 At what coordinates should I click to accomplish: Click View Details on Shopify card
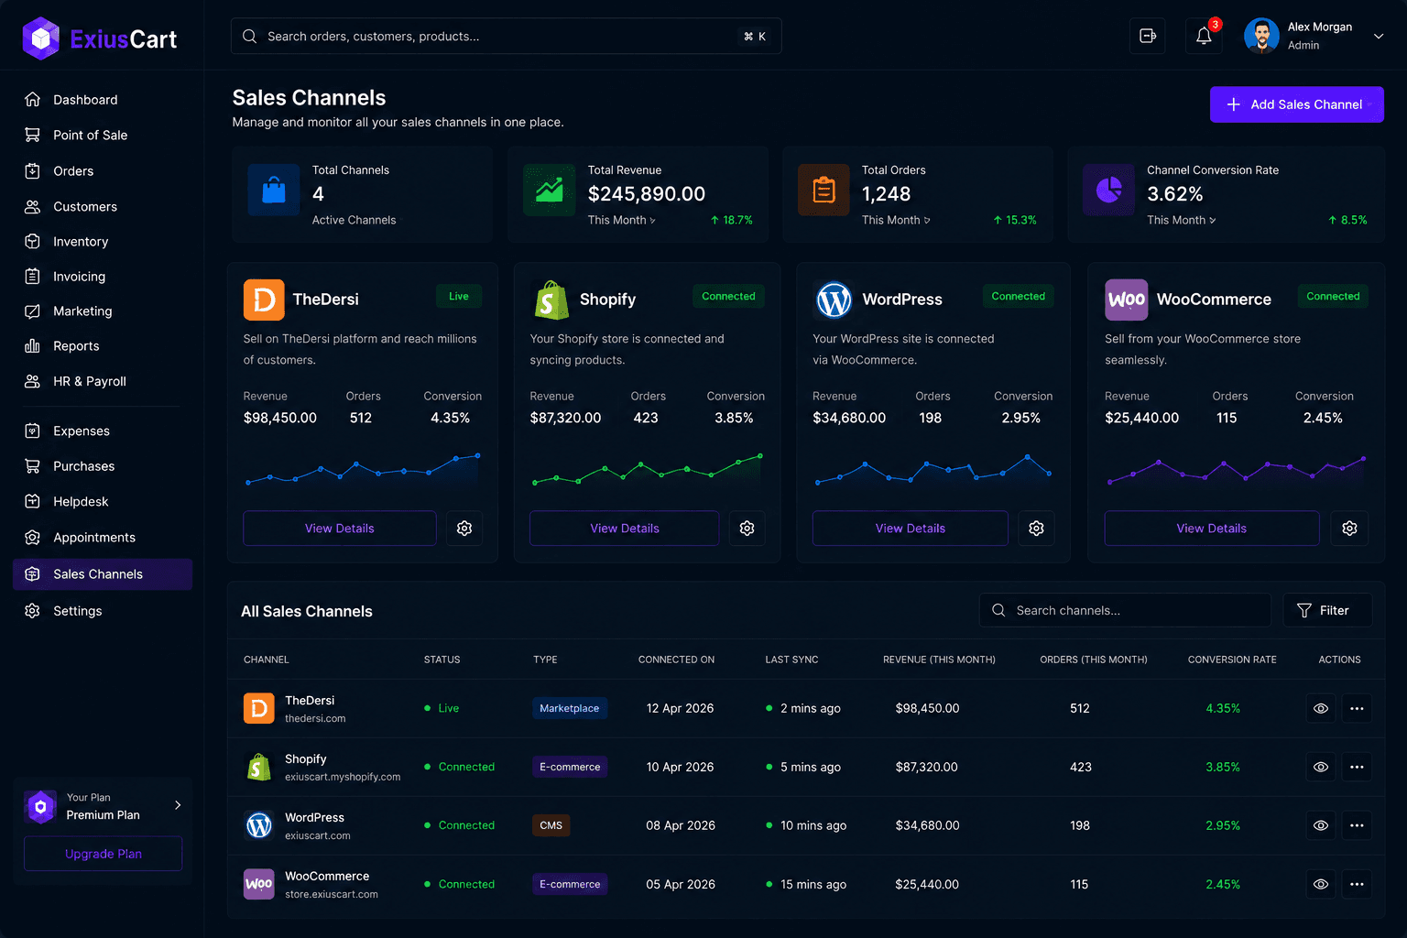coord(625,529)
